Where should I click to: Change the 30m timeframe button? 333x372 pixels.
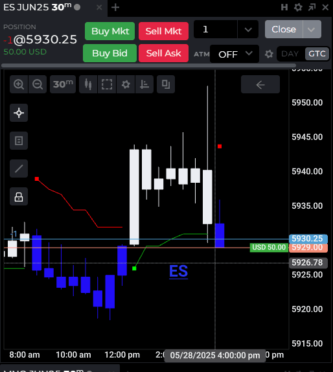(63, 84)
